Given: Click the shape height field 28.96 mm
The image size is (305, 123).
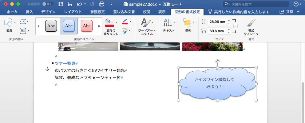Looking at the screenshot, I should click(x=217, y=22).
